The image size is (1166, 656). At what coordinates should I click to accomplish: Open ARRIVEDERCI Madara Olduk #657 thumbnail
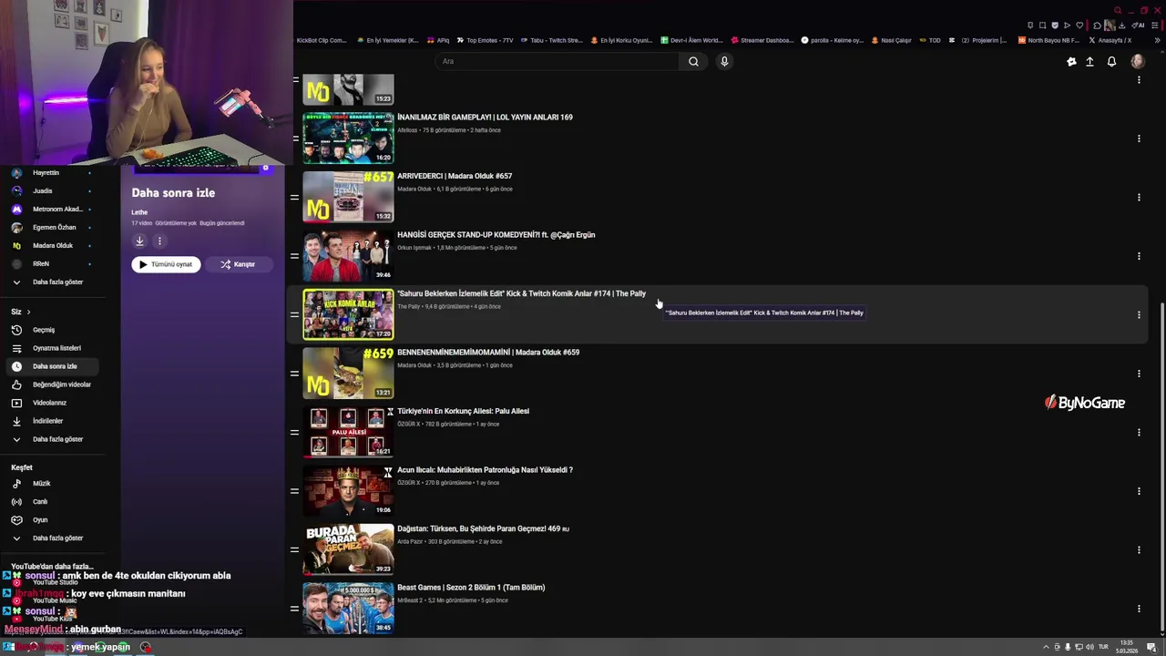(348, 197)
